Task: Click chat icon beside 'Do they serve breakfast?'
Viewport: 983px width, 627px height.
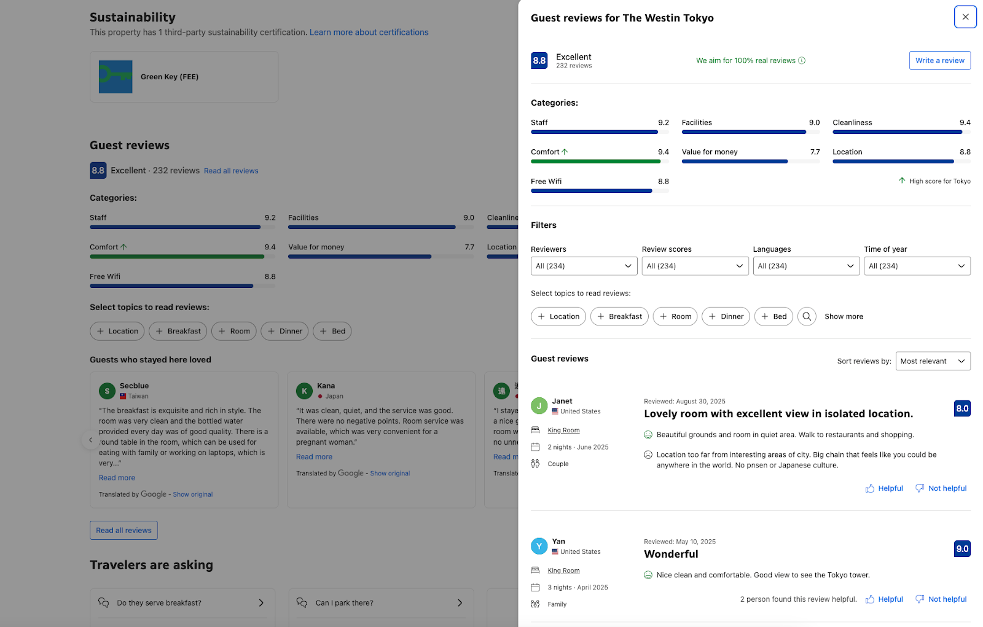Action: pos(103,603)
